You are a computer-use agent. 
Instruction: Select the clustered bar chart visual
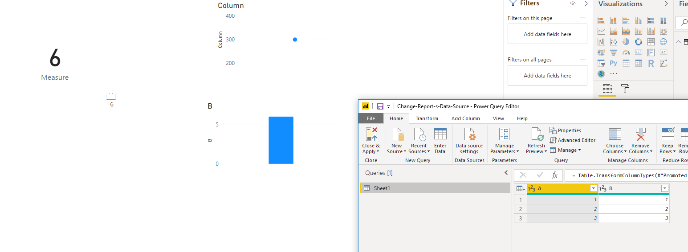click(x=626, y=20)
